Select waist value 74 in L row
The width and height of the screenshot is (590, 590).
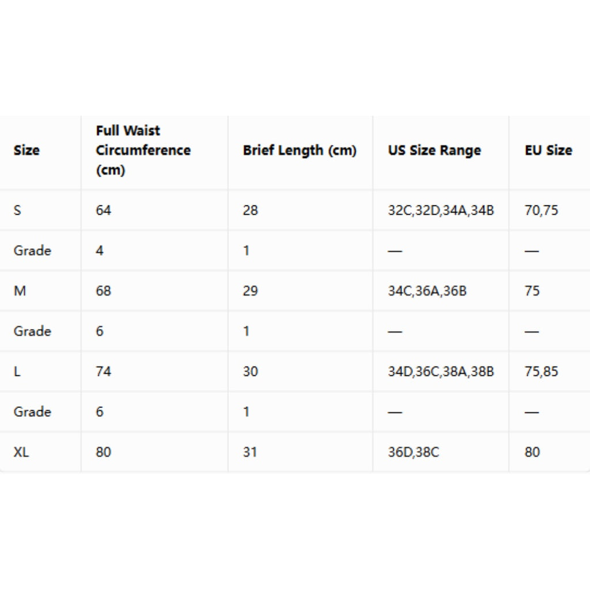tap(104, 372)
